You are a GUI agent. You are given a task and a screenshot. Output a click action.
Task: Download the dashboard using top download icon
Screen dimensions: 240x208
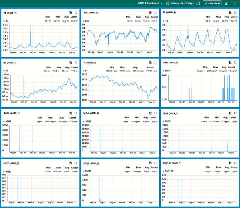(x=226, y=3)
